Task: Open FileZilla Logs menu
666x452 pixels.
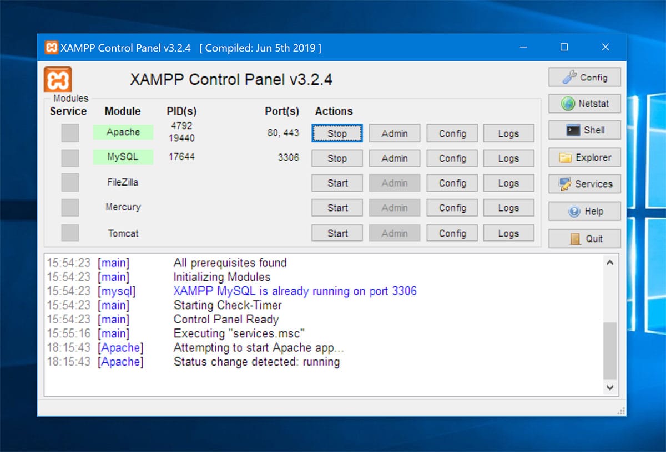Action: pos(508,183)
